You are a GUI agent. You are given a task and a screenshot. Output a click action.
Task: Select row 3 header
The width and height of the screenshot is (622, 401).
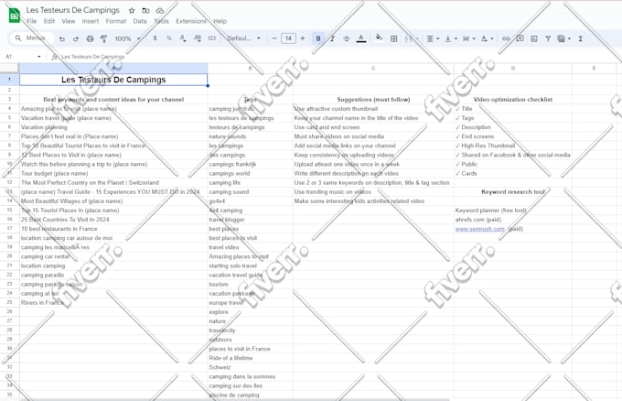pyautogui.click(x=9, y=99)
